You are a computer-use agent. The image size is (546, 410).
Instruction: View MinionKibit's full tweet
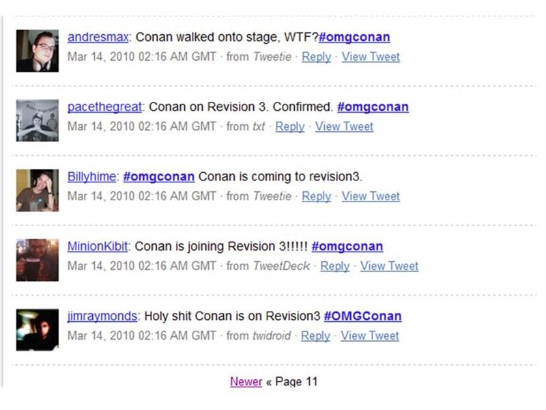coord(391,266)
